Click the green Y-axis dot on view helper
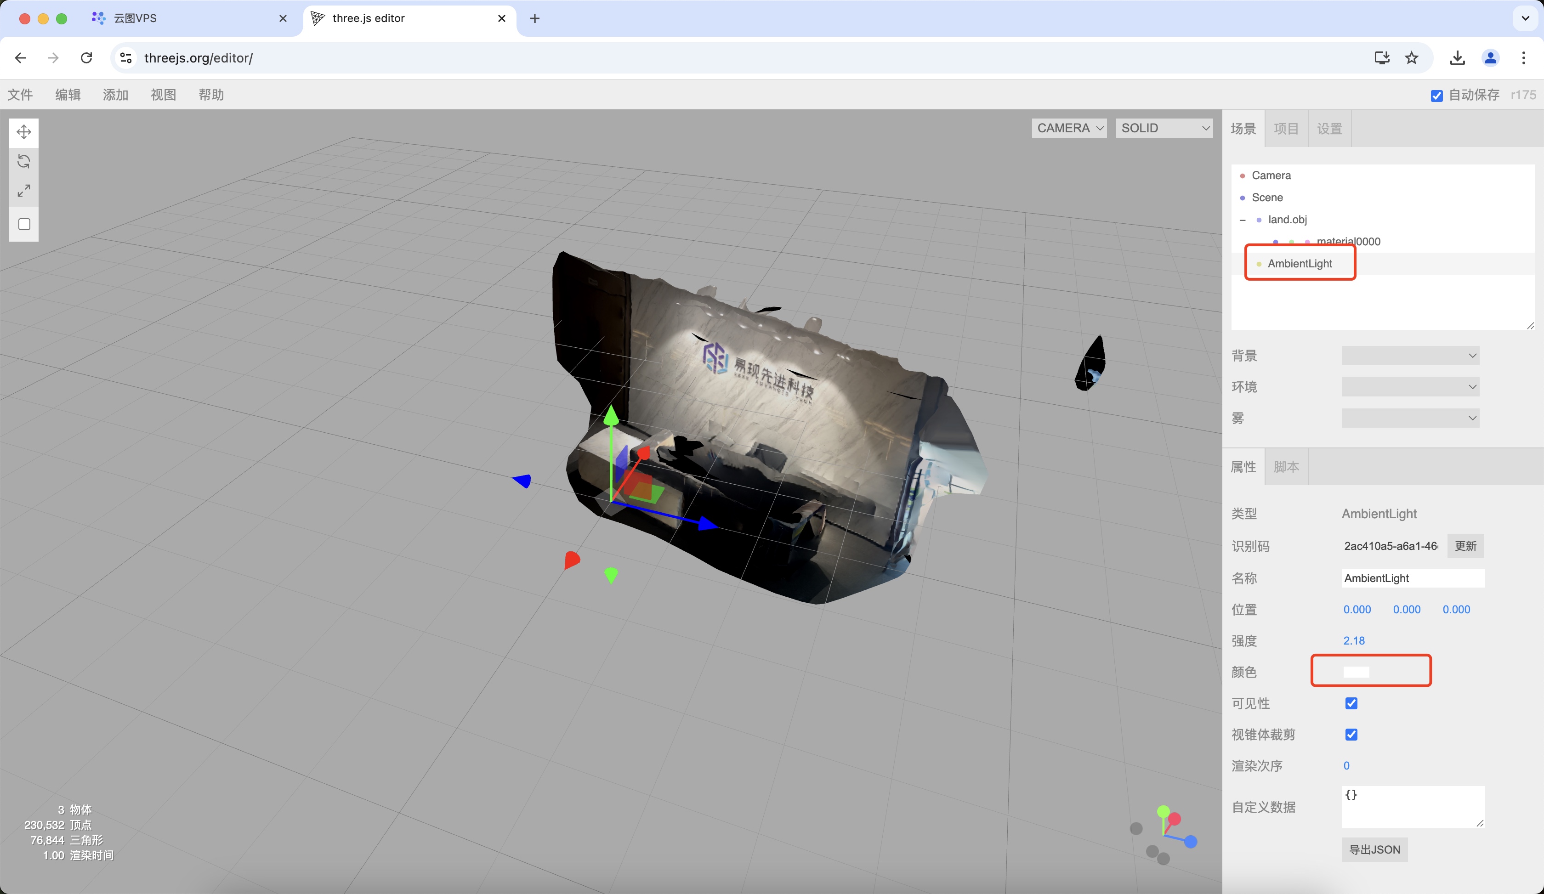Image resolution: width=1544 pixels, height=894 pixels. click(1164, 812)
